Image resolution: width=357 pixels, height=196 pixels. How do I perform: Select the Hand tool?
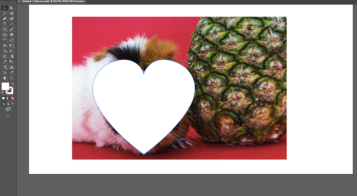point(4,78)
